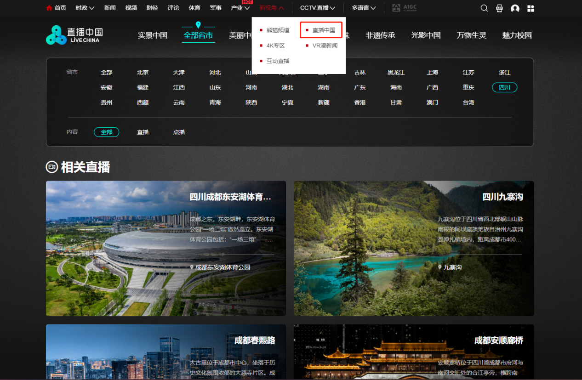Viewport: 582px width, 380px height.
Task: Select 熊猫频道 from the open dropdown
Action: (x=278, y=30)
